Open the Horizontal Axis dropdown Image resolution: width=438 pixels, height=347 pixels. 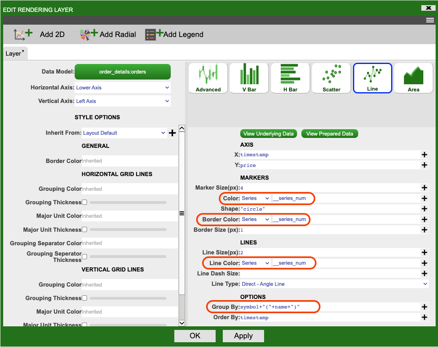pyautogui.click(x=123, y=88)
